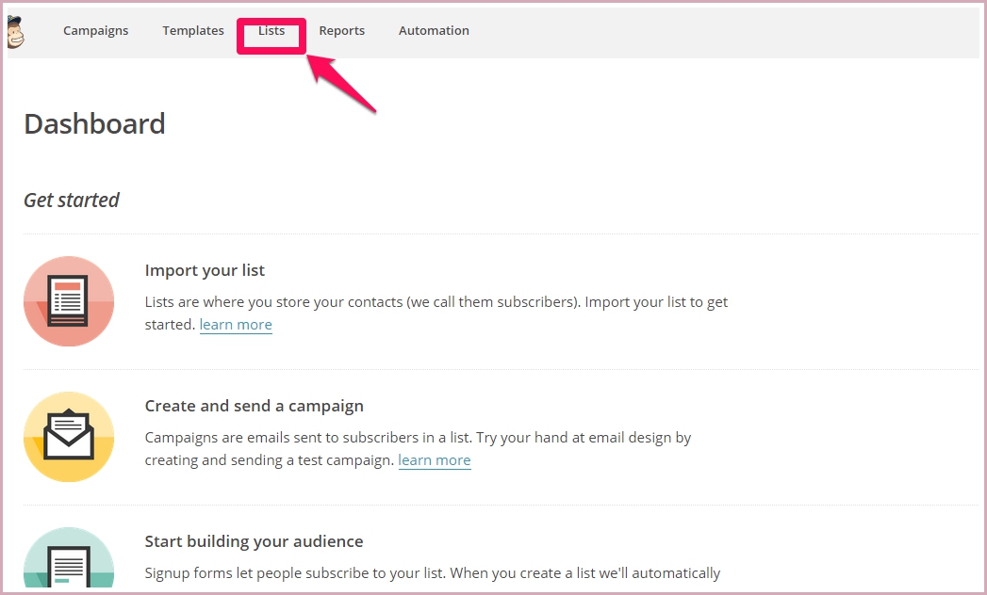Click the description text about storing contacts
Screen dimensions: 987x595
(x=436, y=302)
